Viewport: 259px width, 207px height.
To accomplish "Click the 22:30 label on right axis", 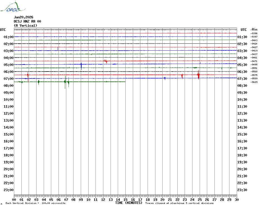I will point(242,183).
